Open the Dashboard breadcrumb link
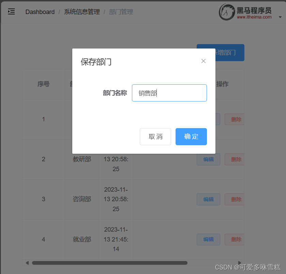This screenshot has height=274, width=286. coord(40,12)
